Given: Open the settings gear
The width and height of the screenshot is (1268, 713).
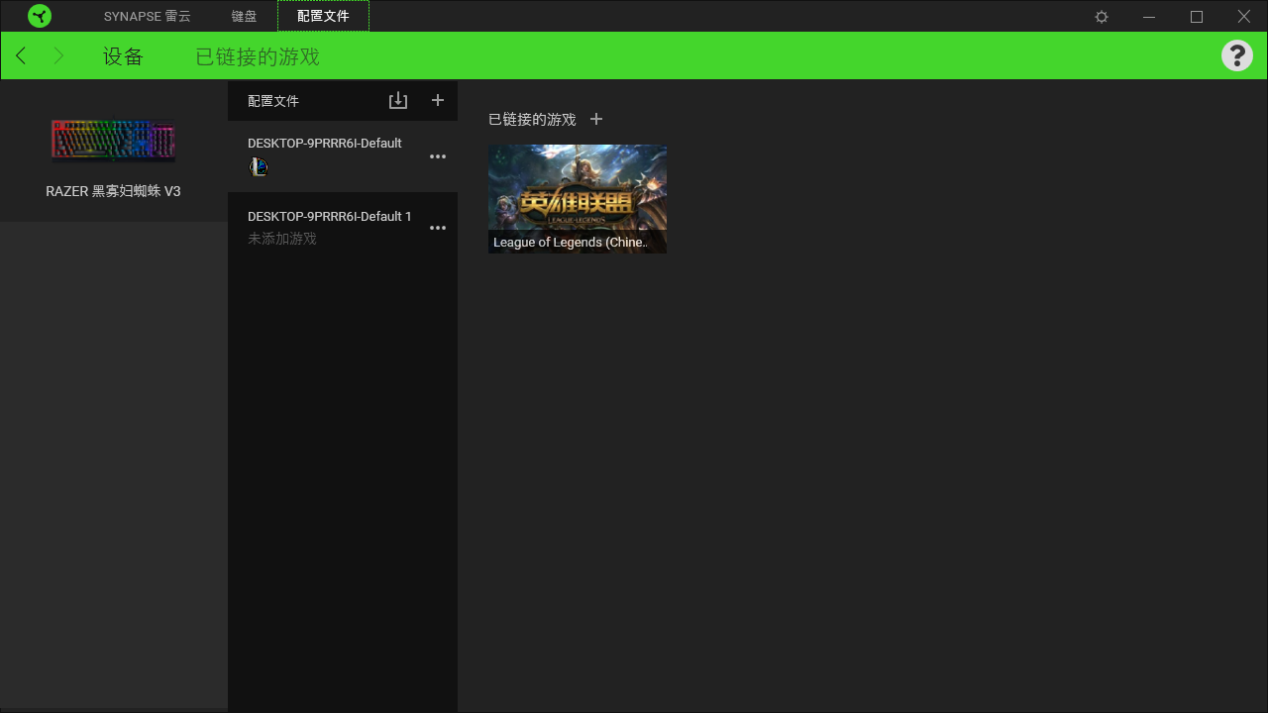Looking at the screenshot, I should pyautogui.click(x=1102, y=17).
